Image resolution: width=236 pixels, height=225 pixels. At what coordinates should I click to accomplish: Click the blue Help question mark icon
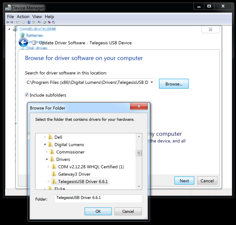(29, 22)
